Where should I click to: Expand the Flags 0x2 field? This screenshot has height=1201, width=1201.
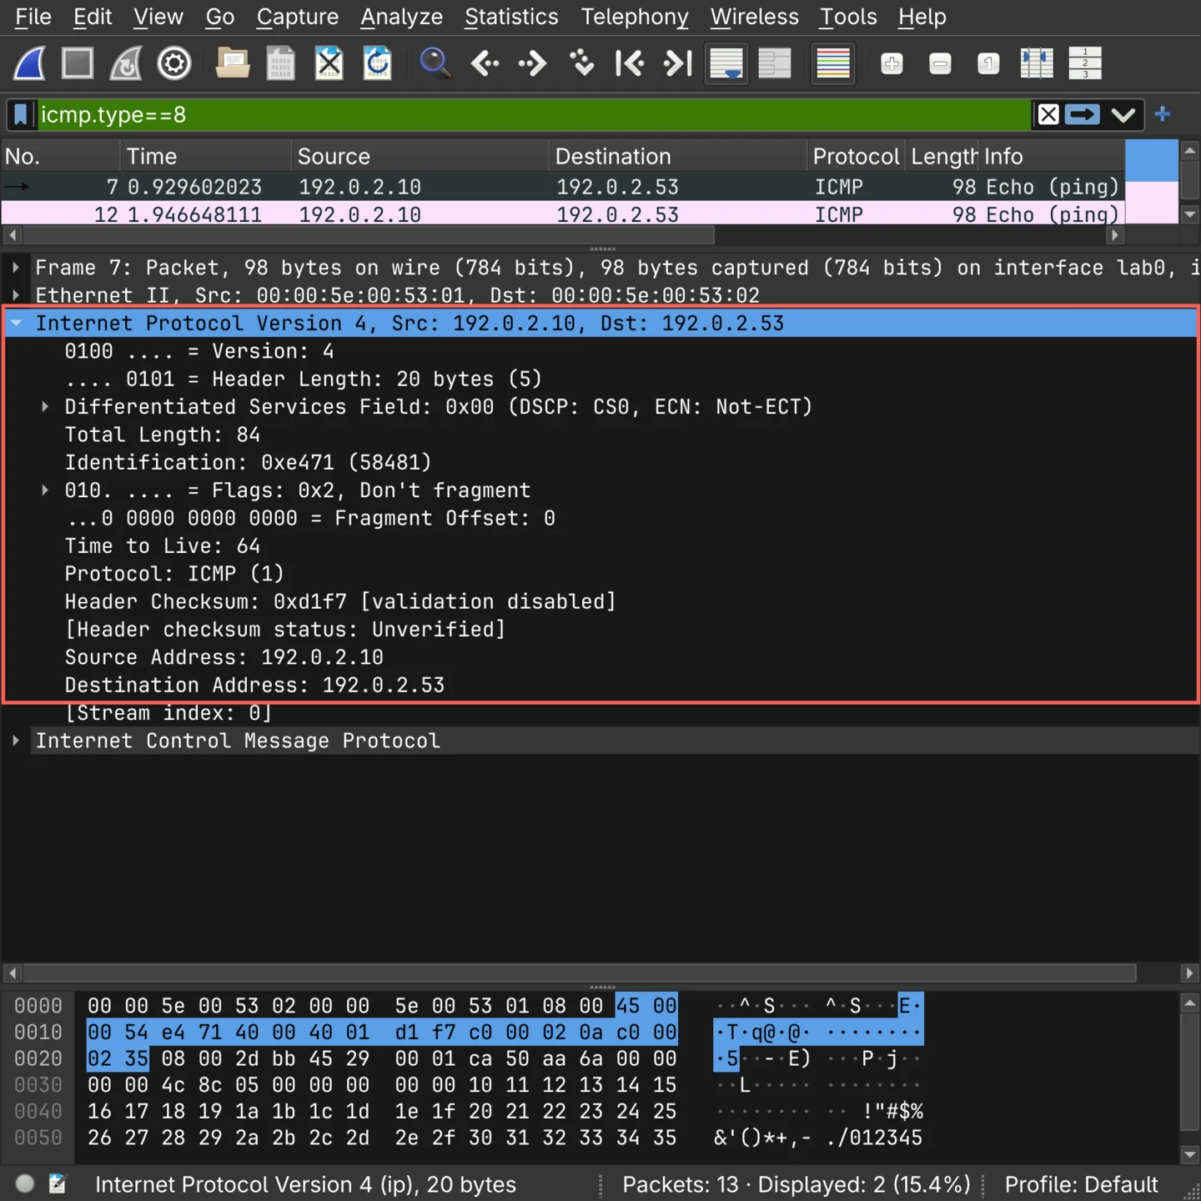click(x=45, y=490)
